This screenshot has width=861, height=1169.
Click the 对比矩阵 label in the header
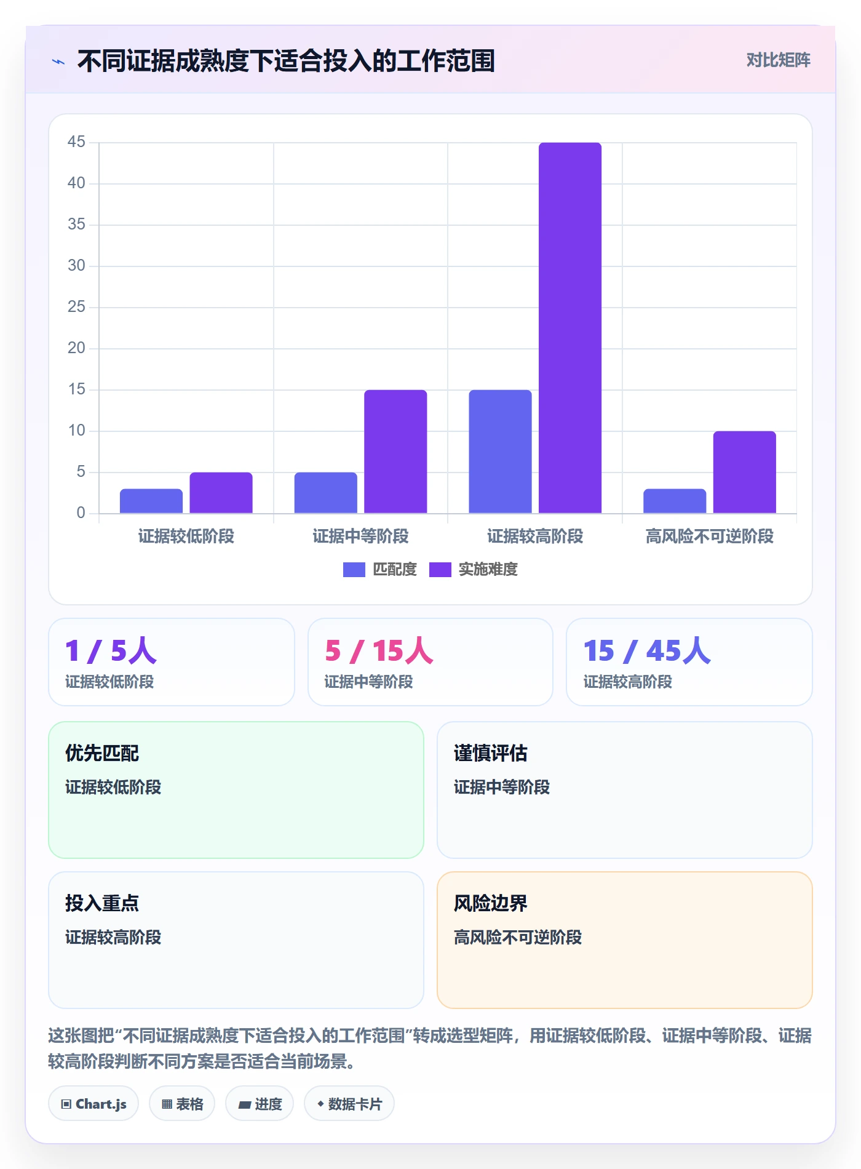point(778,60)
